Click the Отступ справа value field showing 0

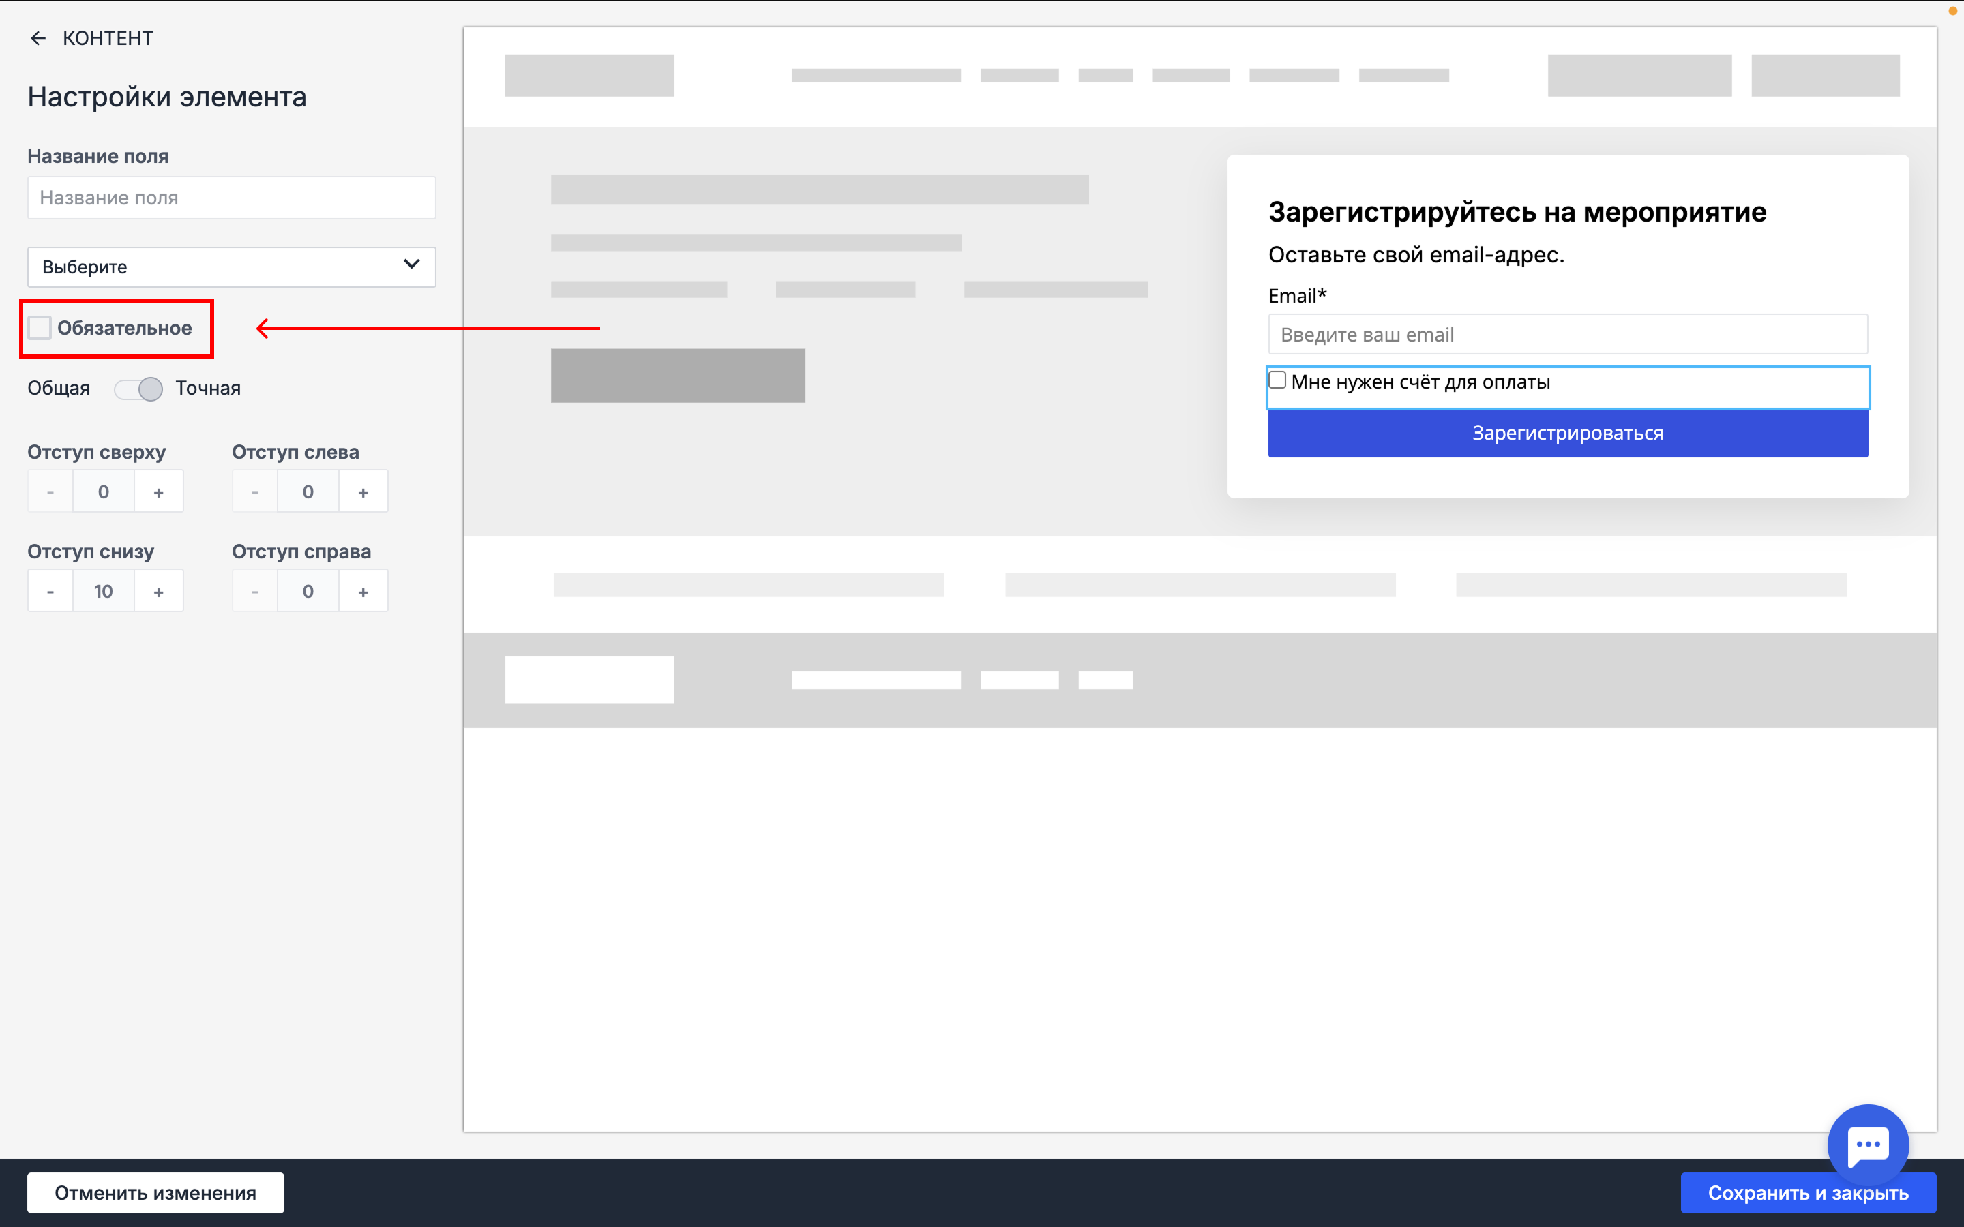pyautogui.click(x=308, y=592)
